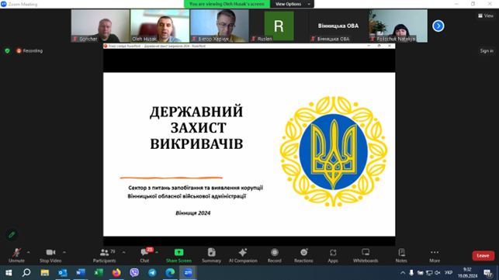Unmute the microphone
This screenshot has height=280, width=499.
pyautogui.click(x=16, y=255)
